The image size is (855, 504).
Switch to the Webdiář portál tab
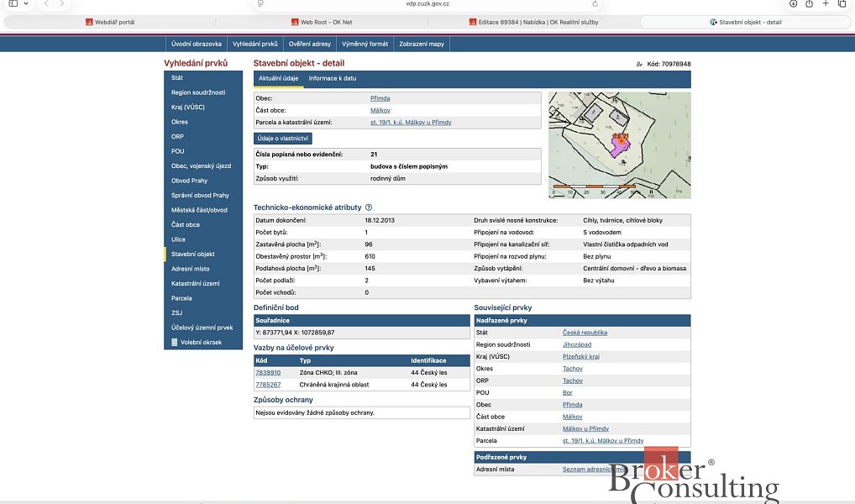[110, 23]
